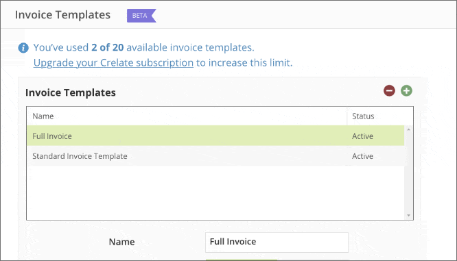Click the Status column header
This screenshot has height=261, width=457.
(x=379, y=116)
